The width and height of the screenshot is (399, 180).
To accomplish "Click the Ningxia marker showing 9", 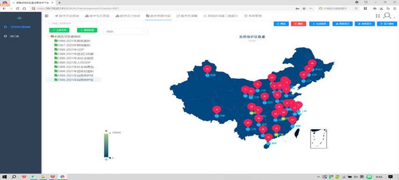I will coord(258,85).
